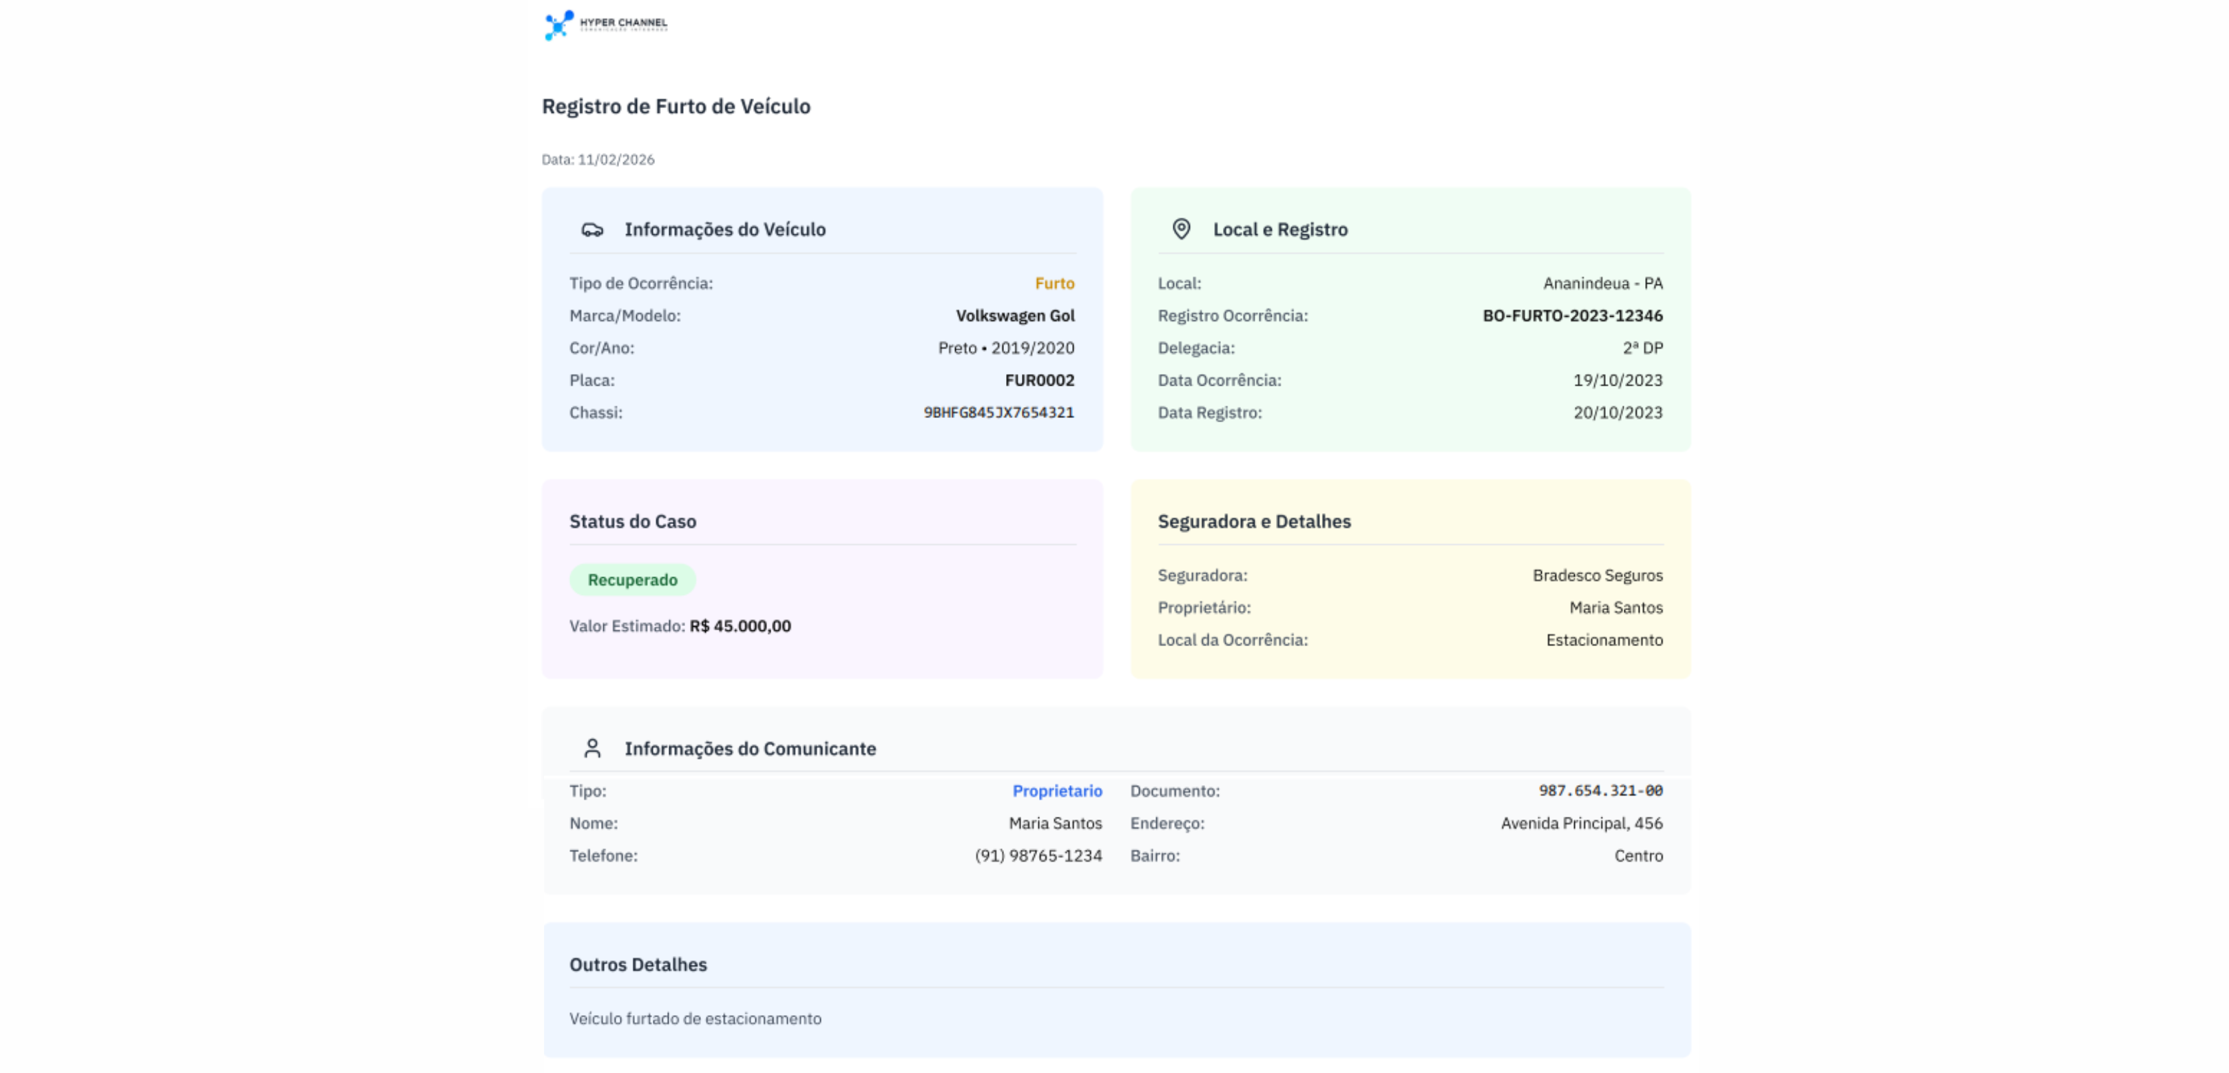2229x1073 pixels.
Task: Click the Marca/Modelo label
Action: 625,316
